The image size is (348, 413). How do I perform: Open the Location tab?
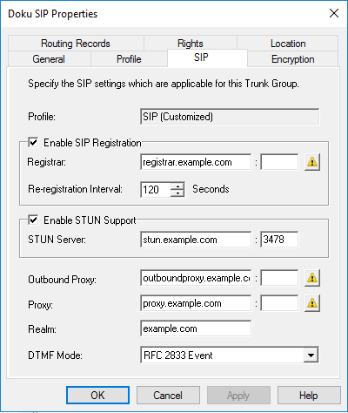coord(288,44)
